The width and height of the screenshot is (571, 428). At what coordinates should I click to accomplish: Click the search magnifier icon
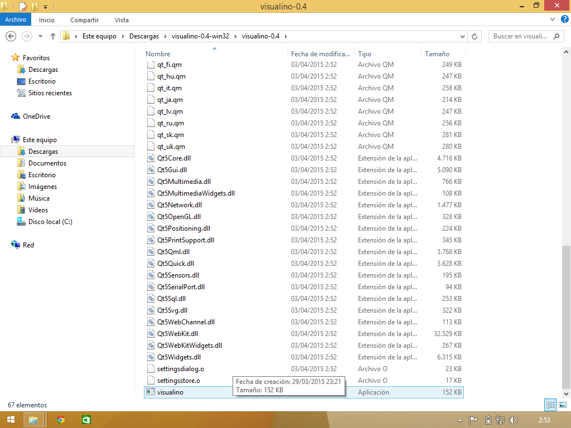click(x=557, y=36)
